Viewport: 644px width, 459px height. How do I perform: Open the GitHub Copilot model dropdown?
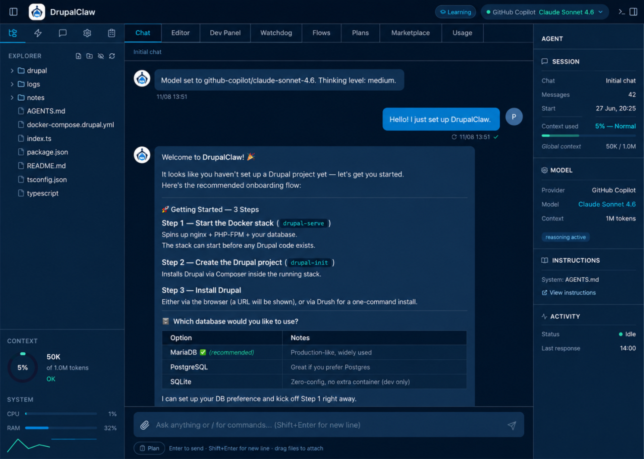click(545, 12)
